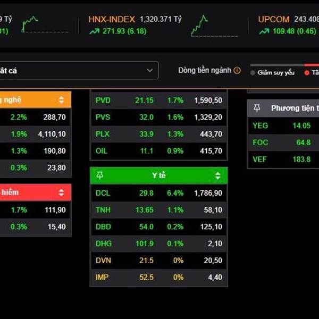Sort the red bảo hiểm panel arrows

[61, 192]
